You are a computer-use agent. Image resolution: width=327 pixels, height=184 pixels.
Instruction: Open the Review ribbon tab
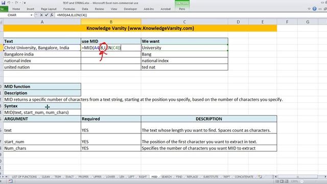tap(99, 9)
